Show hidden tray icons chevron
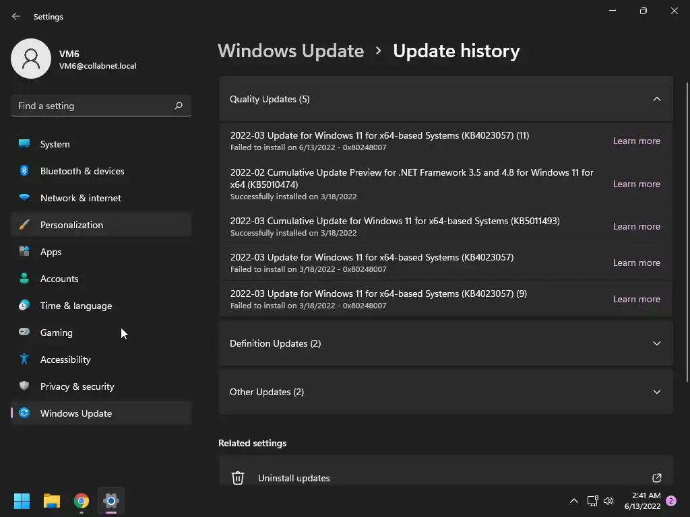690x517 pixels. pos(574,501)
